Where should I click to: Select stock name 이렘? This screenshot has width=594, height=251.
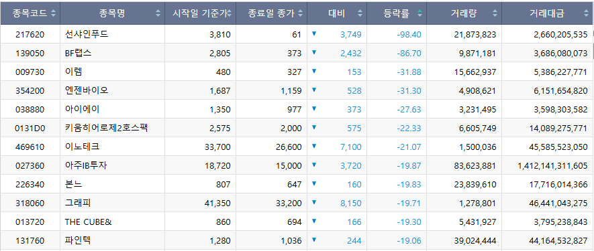(x=73, y=72)
